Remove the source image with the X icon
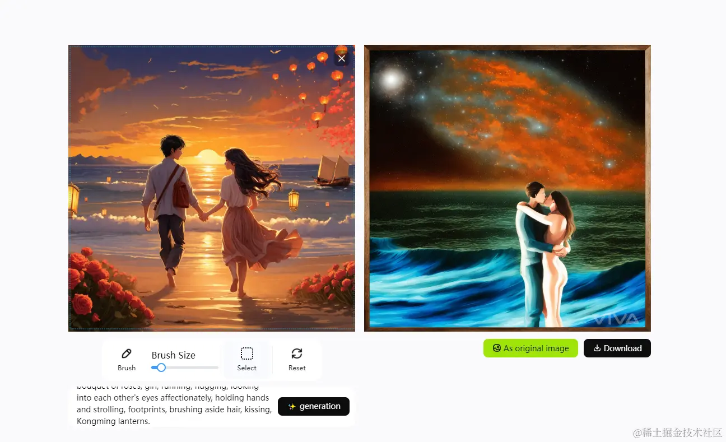Screen dimensions: 726x442 342,58
